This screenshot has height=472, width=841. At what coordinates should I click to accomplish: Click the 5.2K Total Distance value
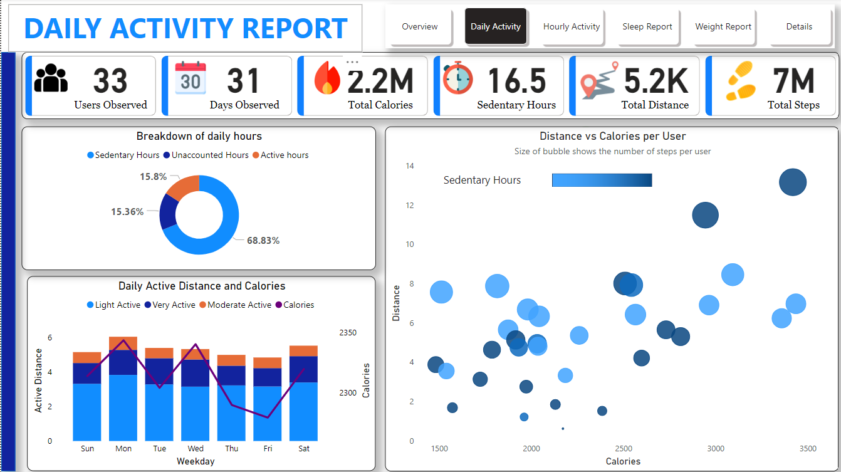coord(656,81)
